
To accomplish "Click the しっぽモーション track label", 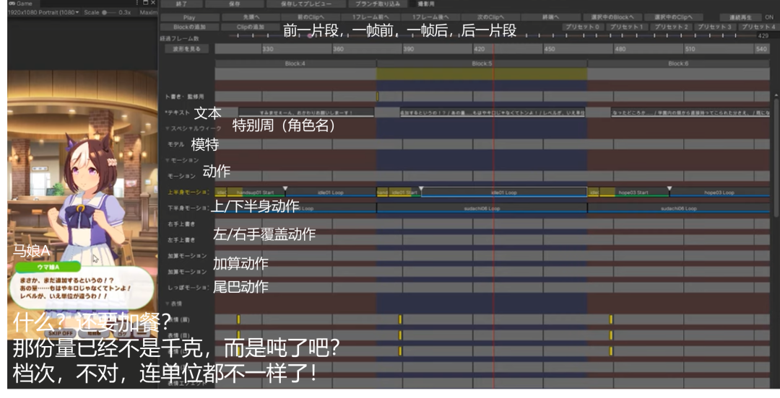I will click(188, 288).
